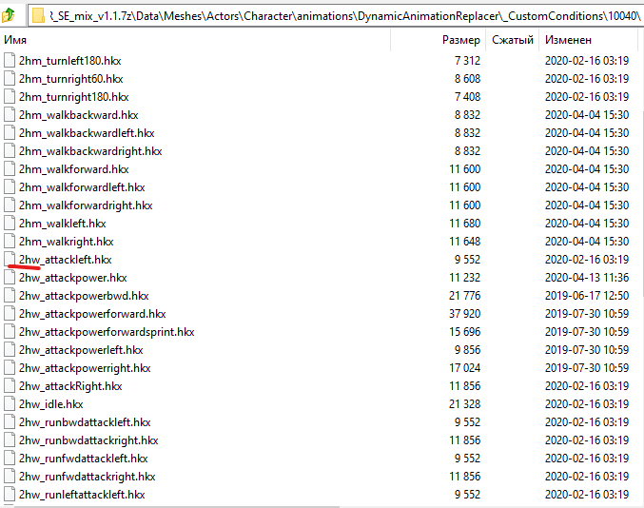Select file icon of 2hm_walkforwardleft.hkx
This screenshot has width=644, height=508.
pos(10,186)
